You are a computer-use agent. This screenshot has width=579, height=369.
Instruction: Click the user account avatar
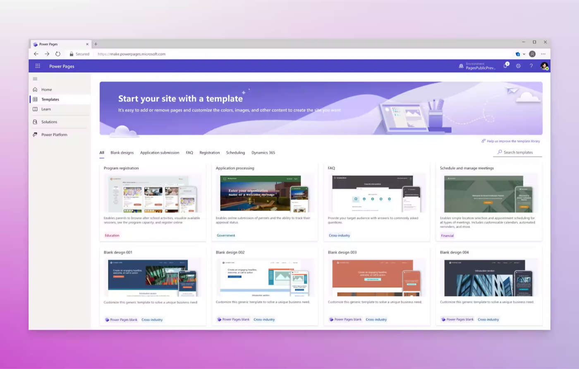[544, 66]
